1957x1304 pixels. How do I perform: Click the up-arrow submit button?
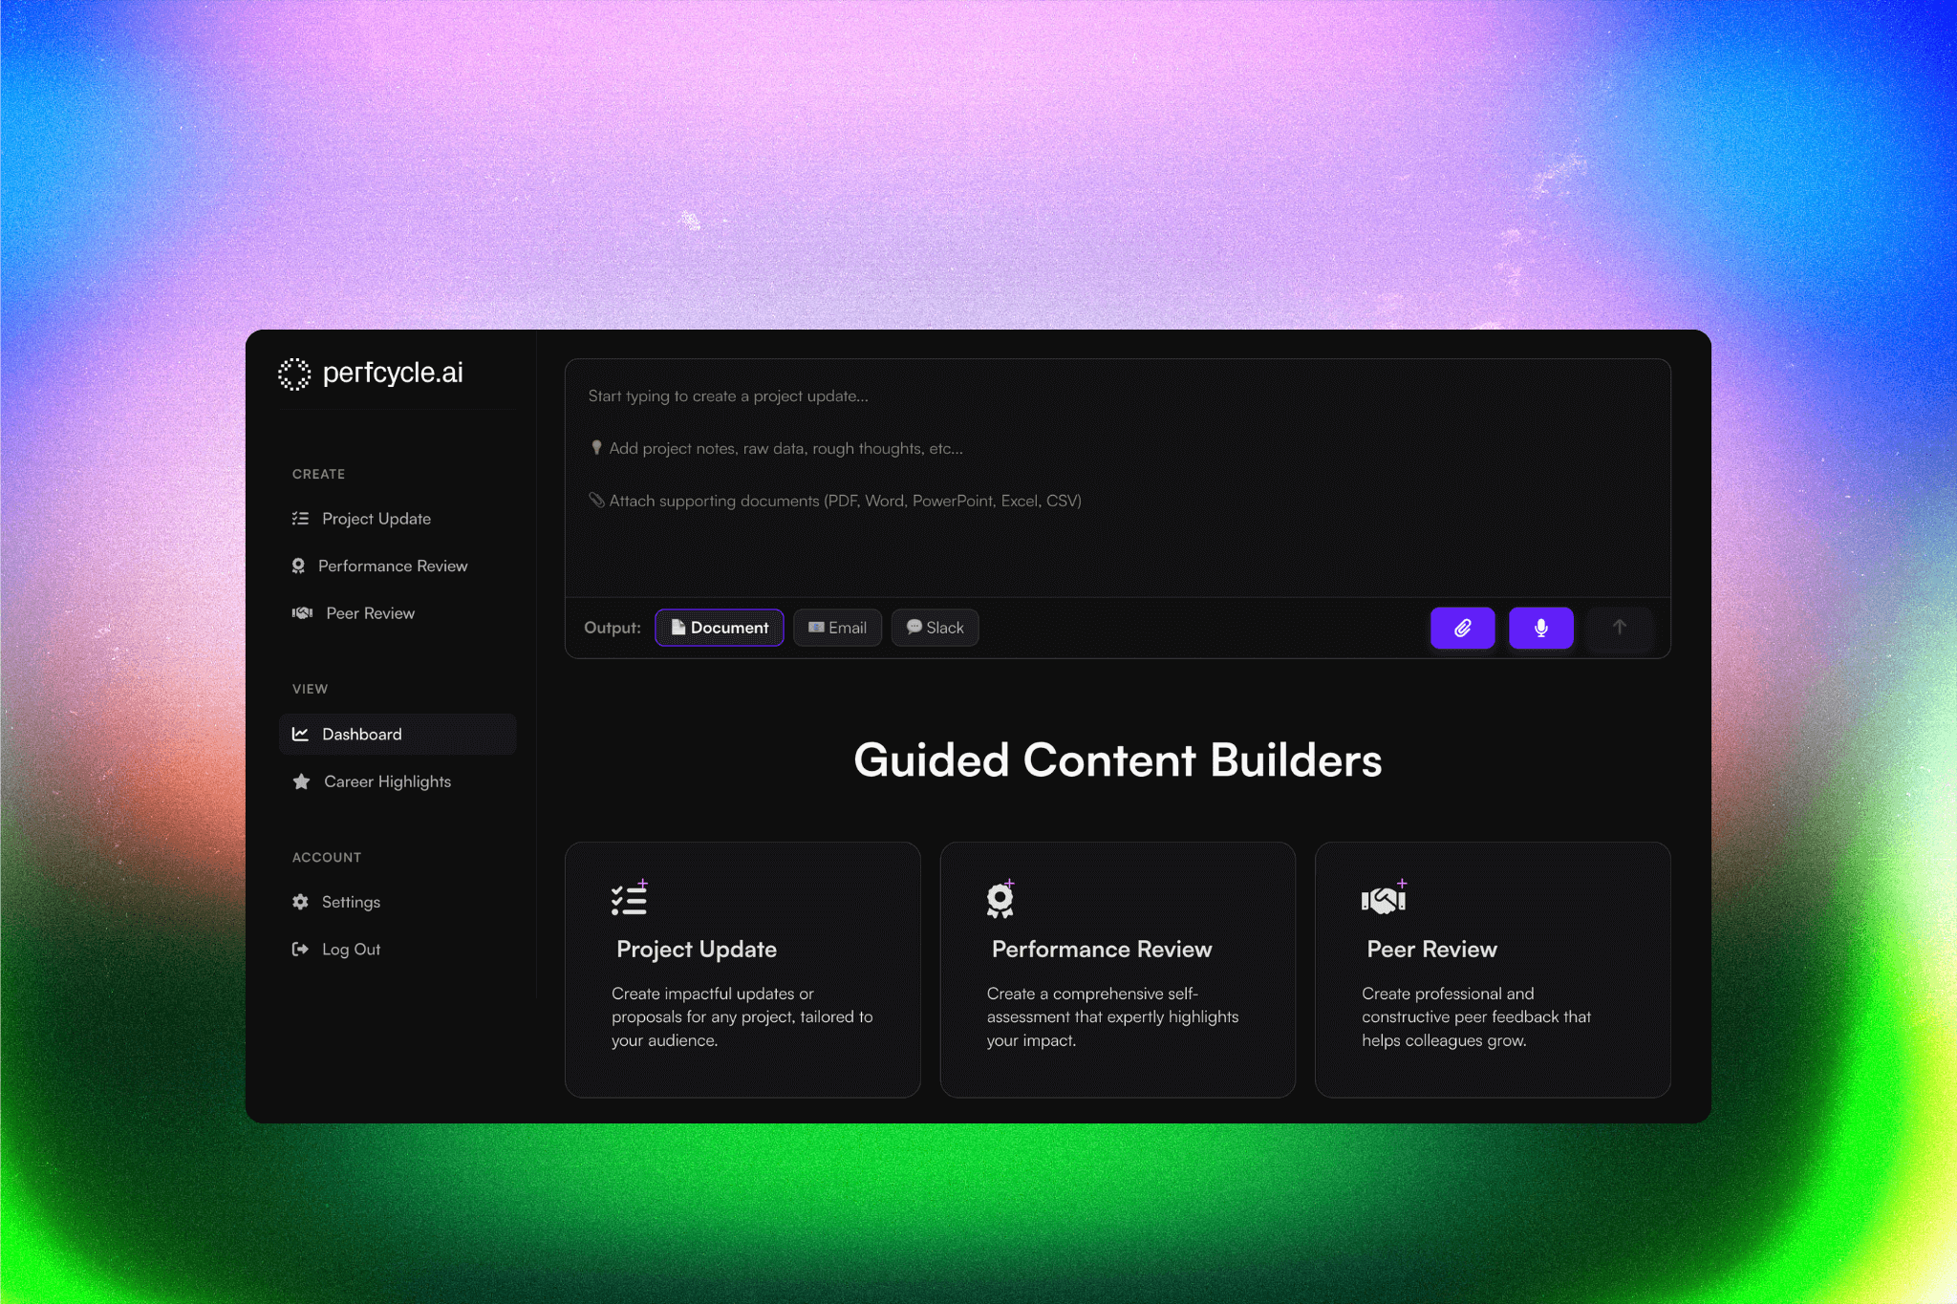[1619, 628]
